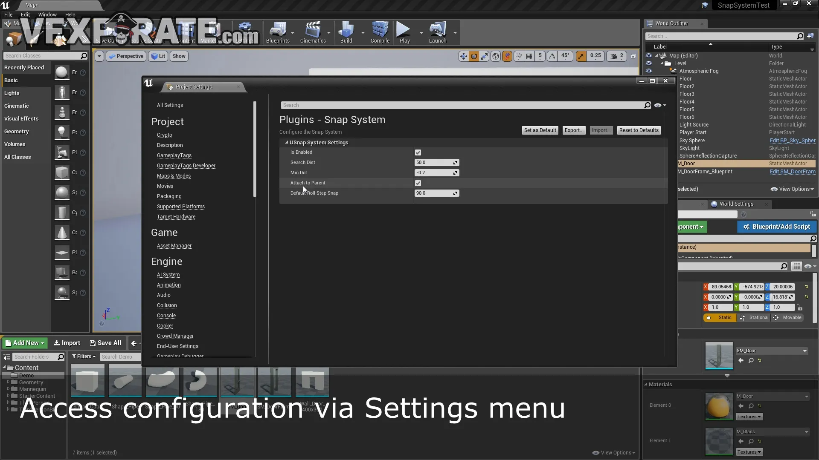Click the SM_Door mesh thumbnail
819x460 pixels.
pyautogui.click(x=719, y=355)
